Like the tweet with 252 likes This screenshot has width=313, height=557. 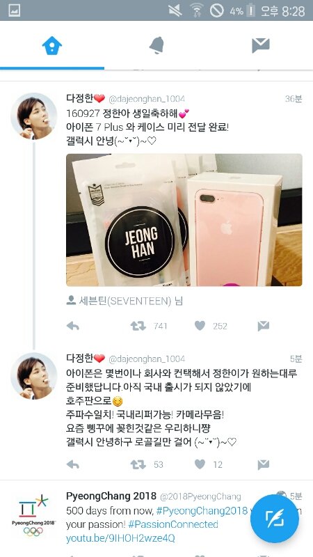coord(200,326)
